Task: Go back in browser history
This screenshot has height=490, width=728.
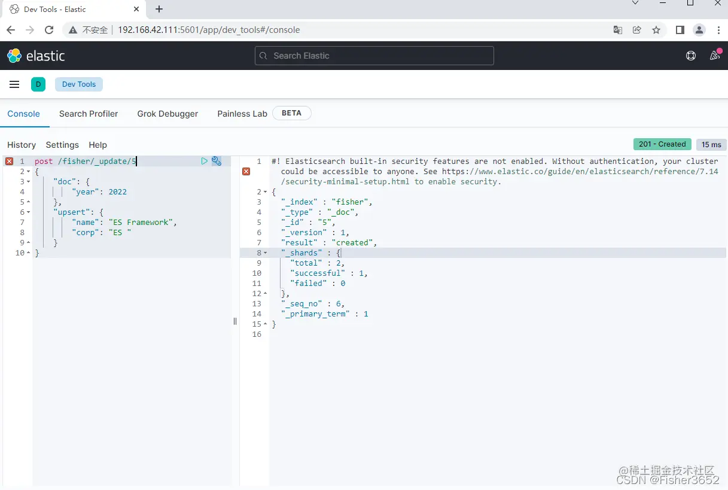Action: point(11,30)
